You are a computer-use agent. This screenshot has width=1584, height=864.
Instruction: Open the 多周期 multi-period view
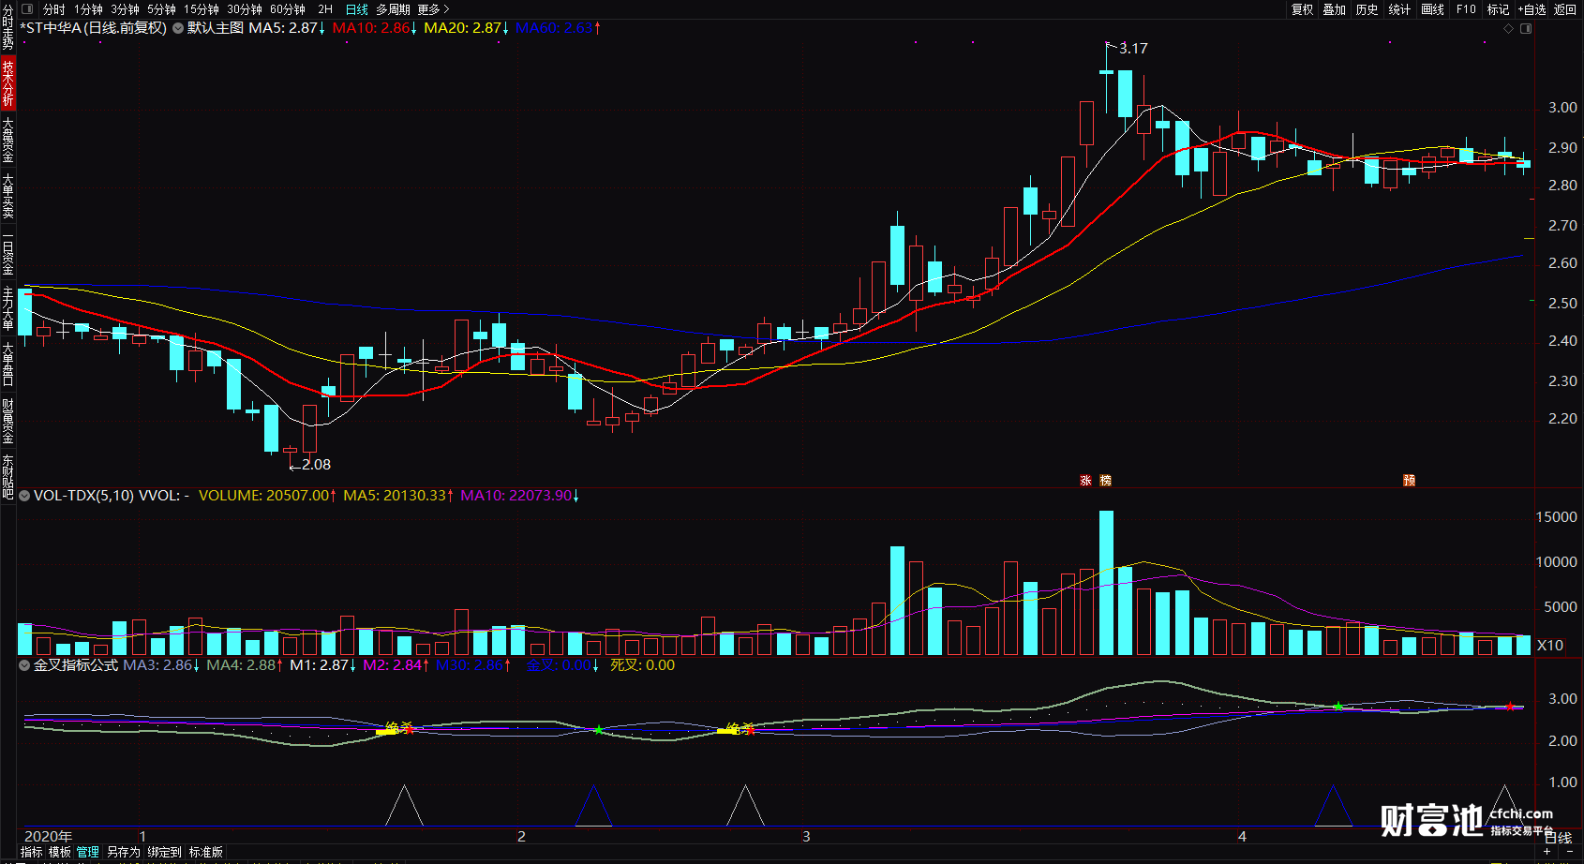(394, 9)
